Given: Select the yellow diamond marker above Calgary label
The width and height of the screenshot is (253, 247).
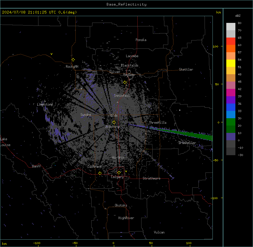Looking at the screenshot, I should point(119,173).
